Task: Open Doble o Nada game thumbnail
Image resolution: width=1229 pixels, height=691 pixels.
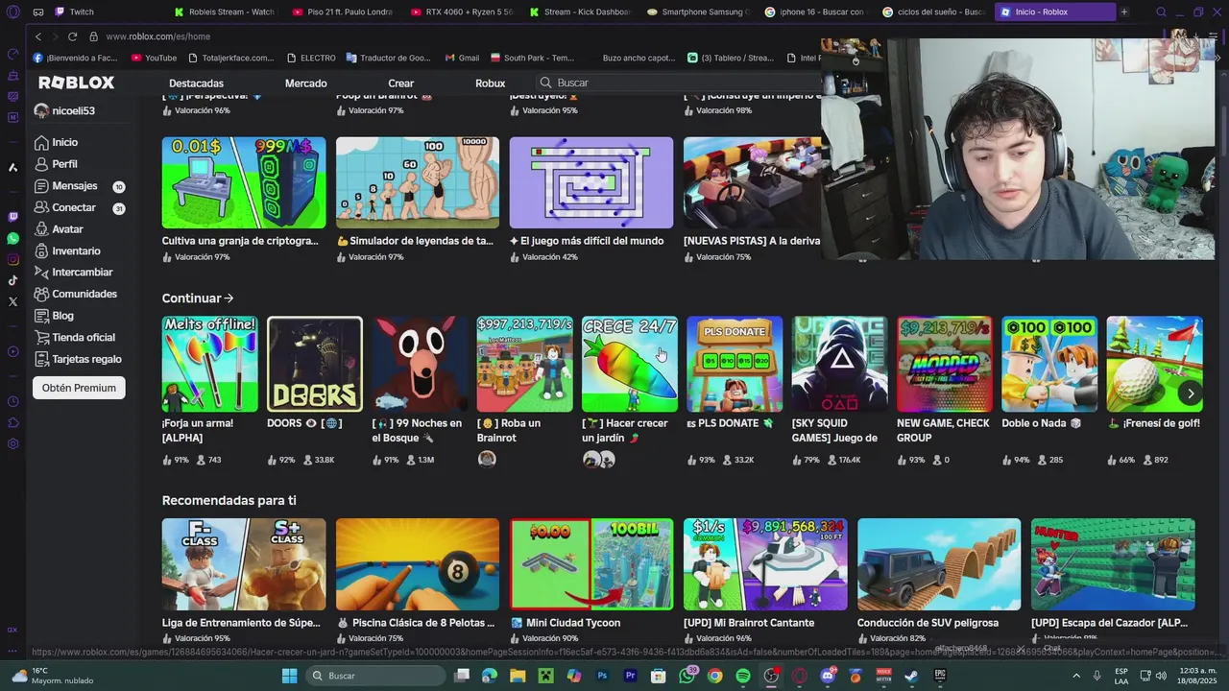Action: pyautogui.click(x=1049, y=364)
